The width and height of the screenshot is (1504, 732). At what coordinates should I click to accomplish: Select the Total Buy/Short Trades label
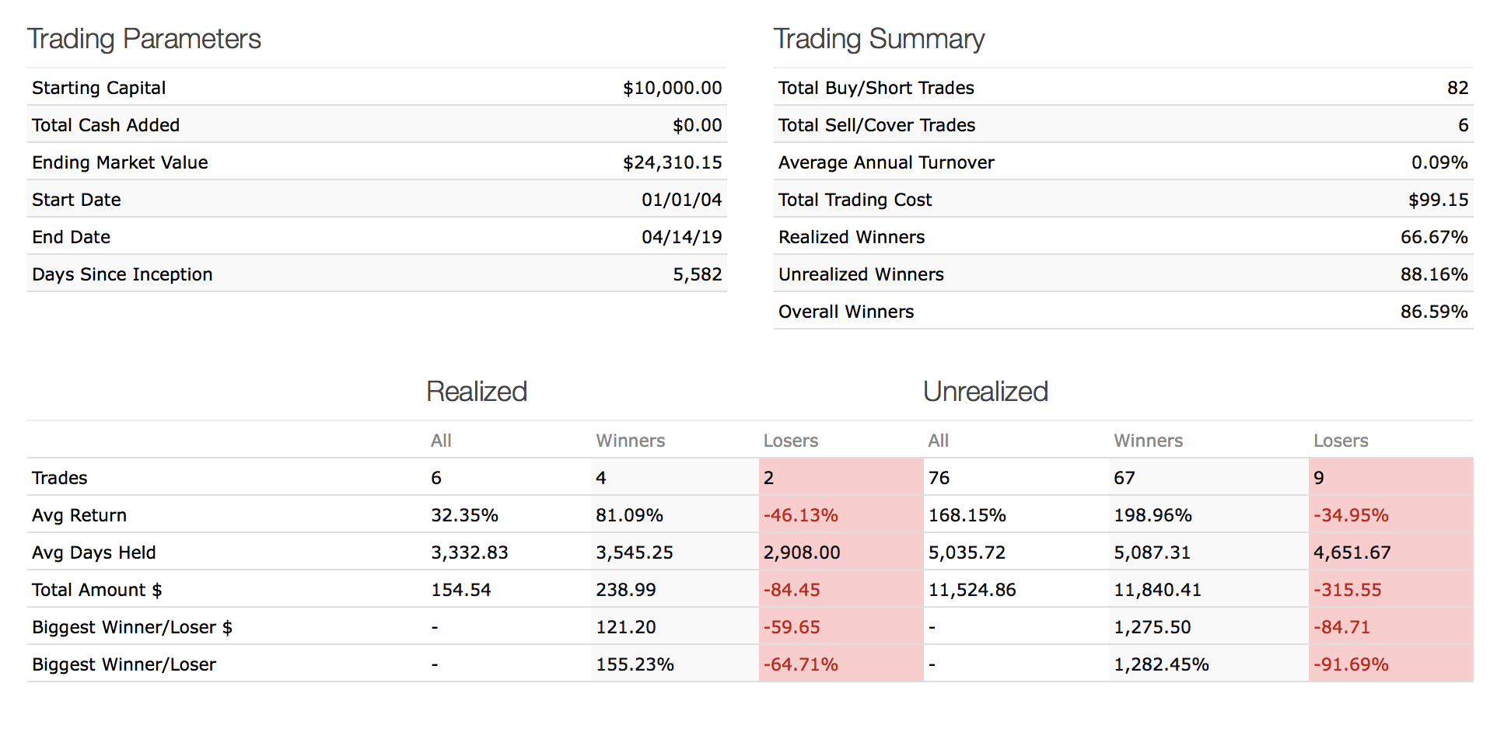click(x=876, y=88)
